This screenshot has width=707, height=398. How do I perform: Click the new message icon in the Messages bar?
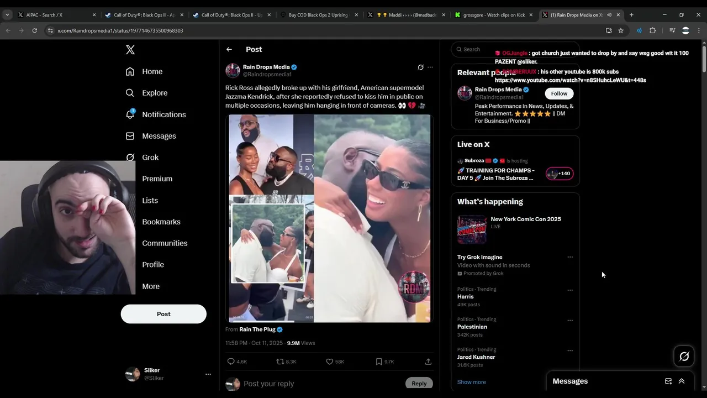click(668, 381)
